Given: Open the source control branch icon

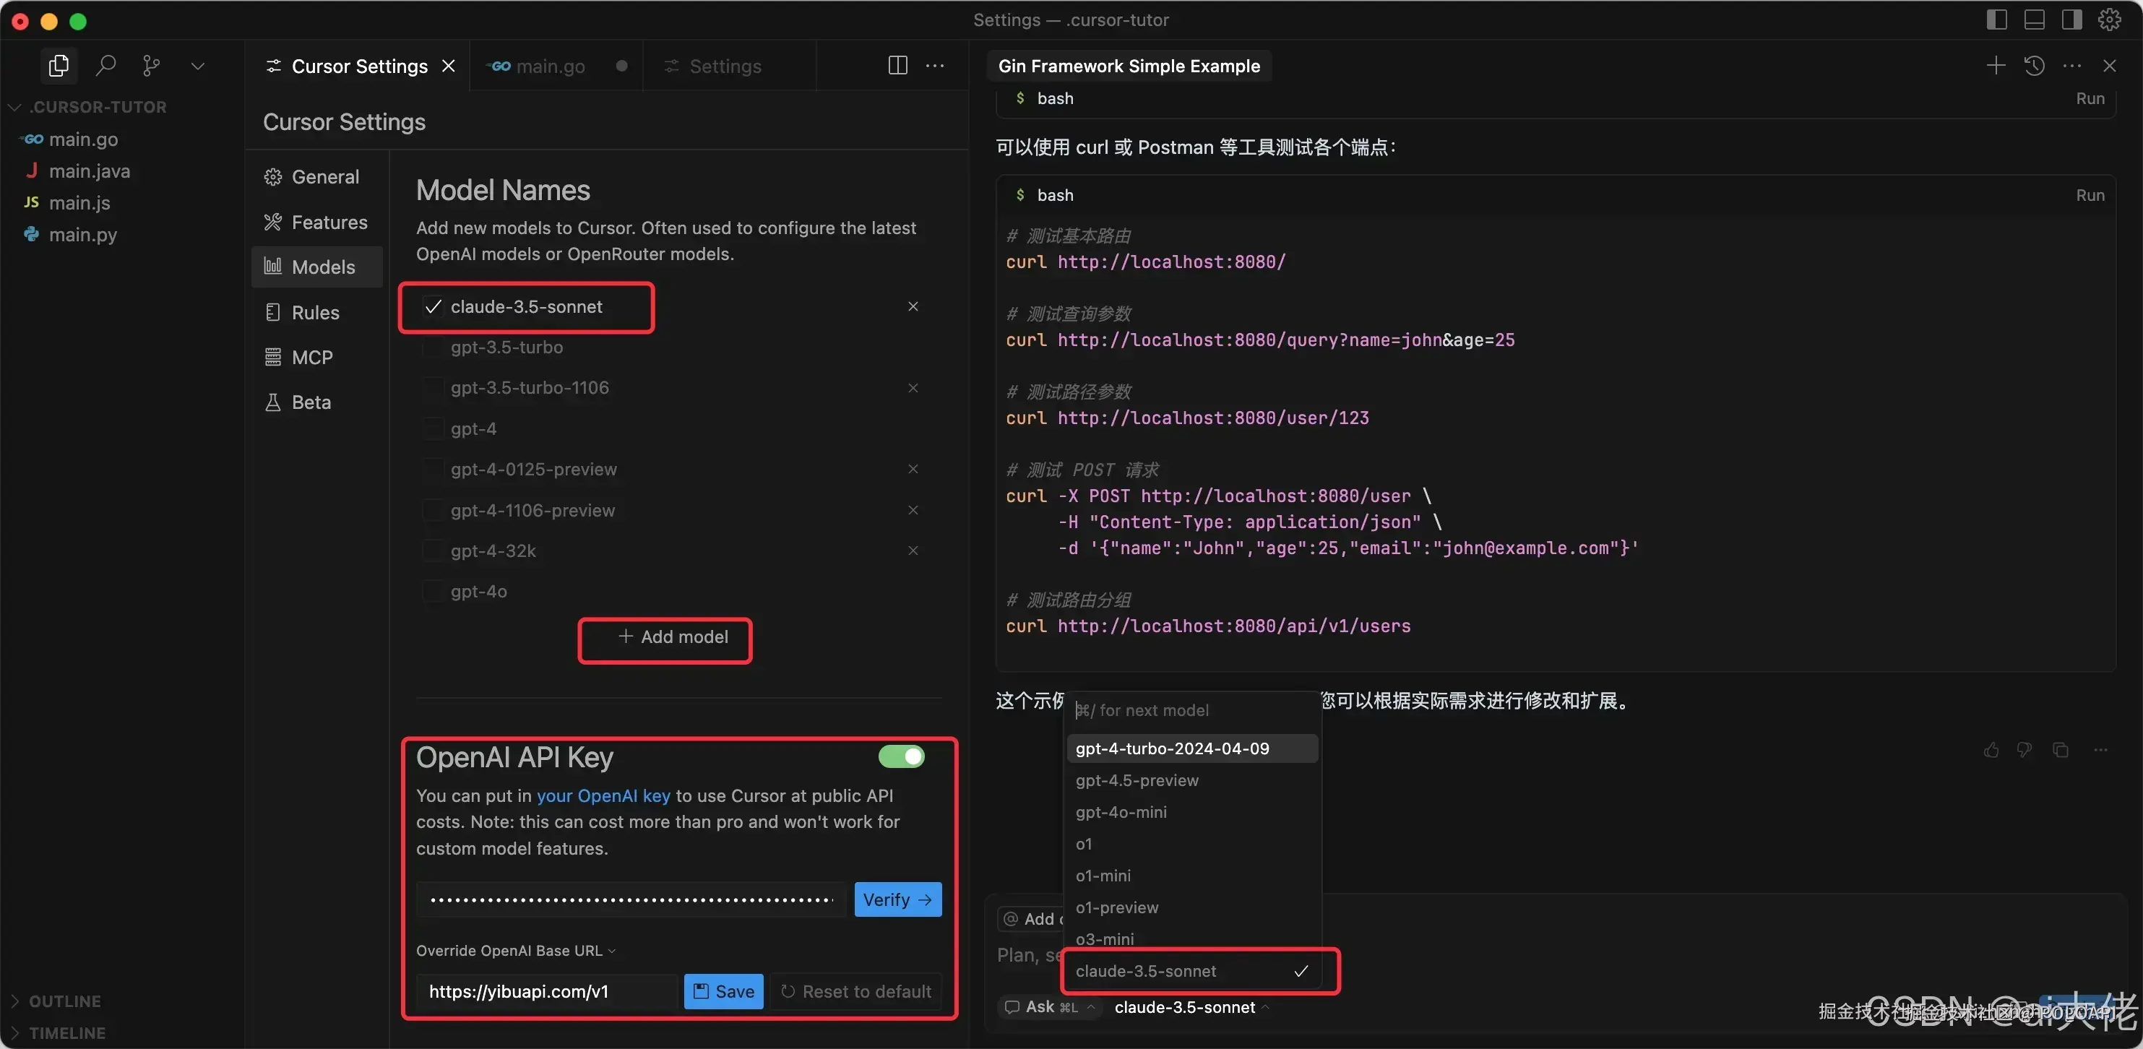Looking at the screenshot, I should pos(150,66).
